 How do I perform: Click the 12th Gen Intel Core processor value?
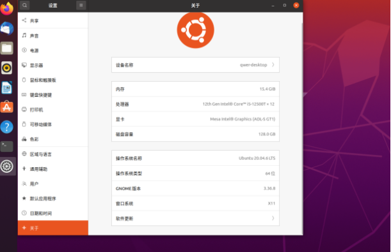click(x=239, y=104)
